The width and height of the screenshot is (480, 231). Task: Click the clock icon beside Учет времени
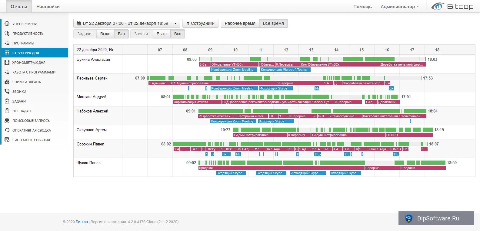pos(7,24)
